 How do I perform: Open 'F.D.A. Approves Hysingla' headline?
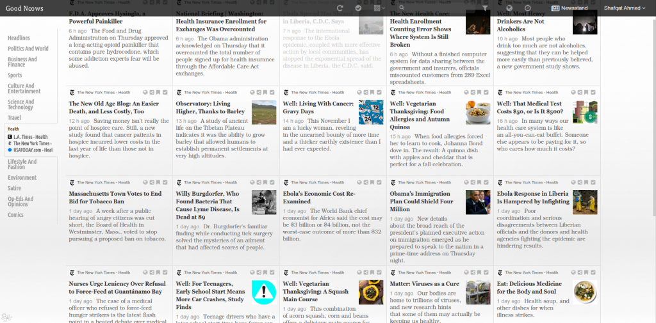pyautogui.click(x=107, y=17)
